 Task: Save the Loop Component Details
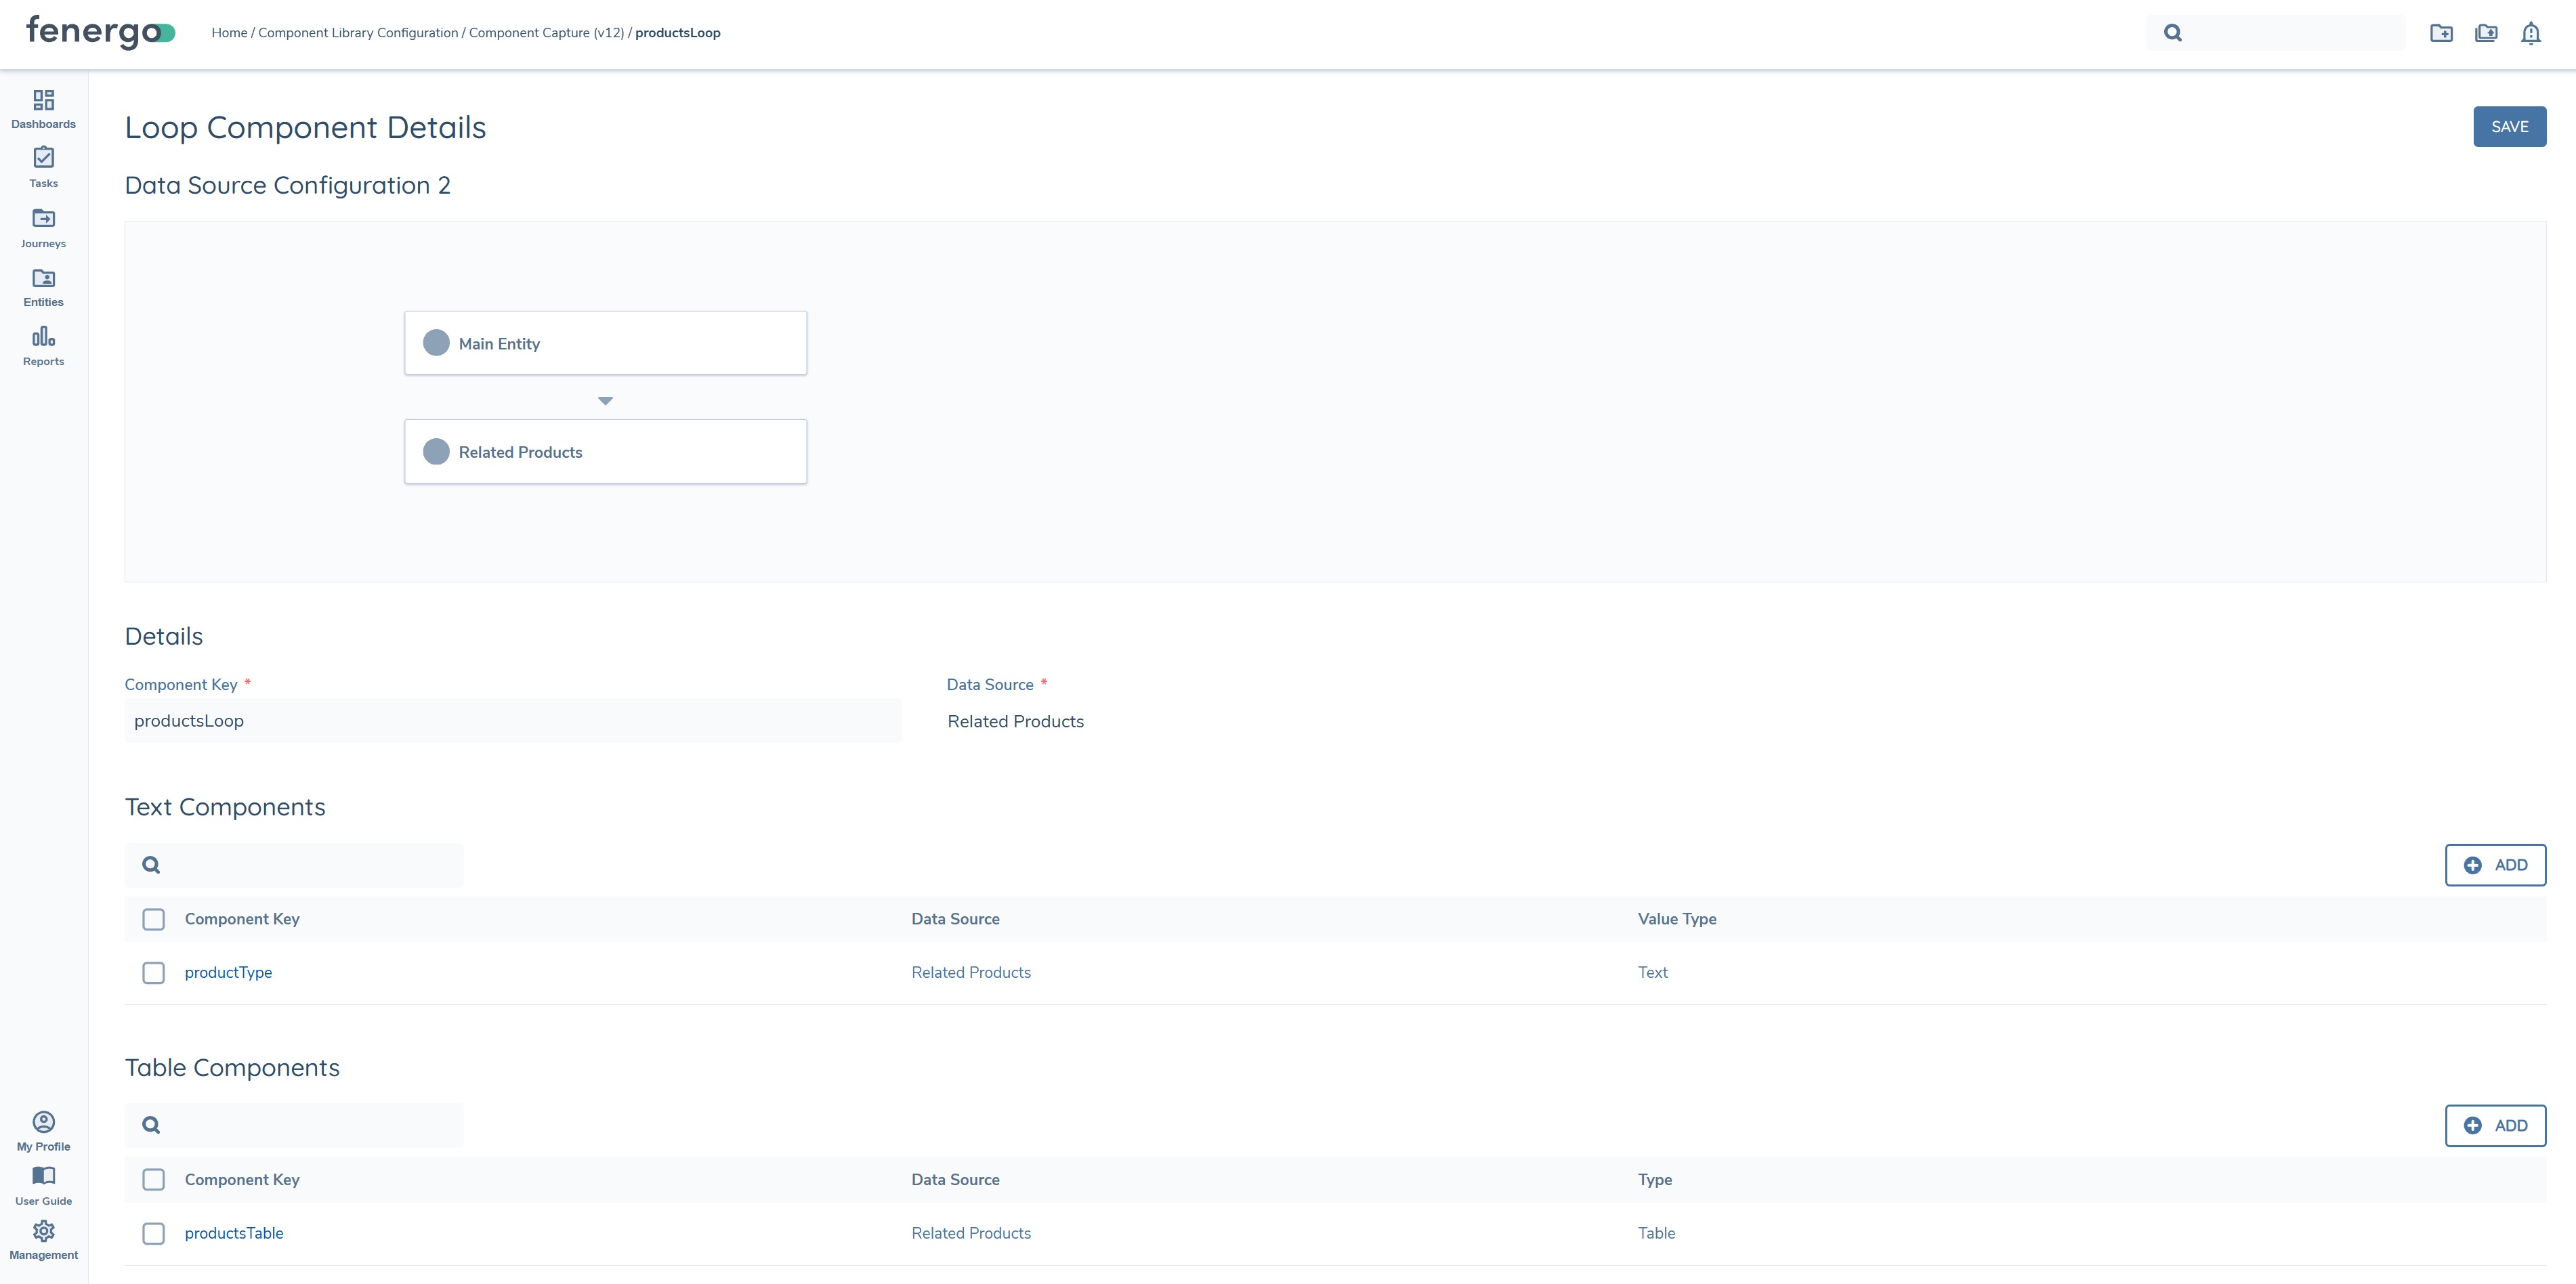click(x=2509, y=126)
